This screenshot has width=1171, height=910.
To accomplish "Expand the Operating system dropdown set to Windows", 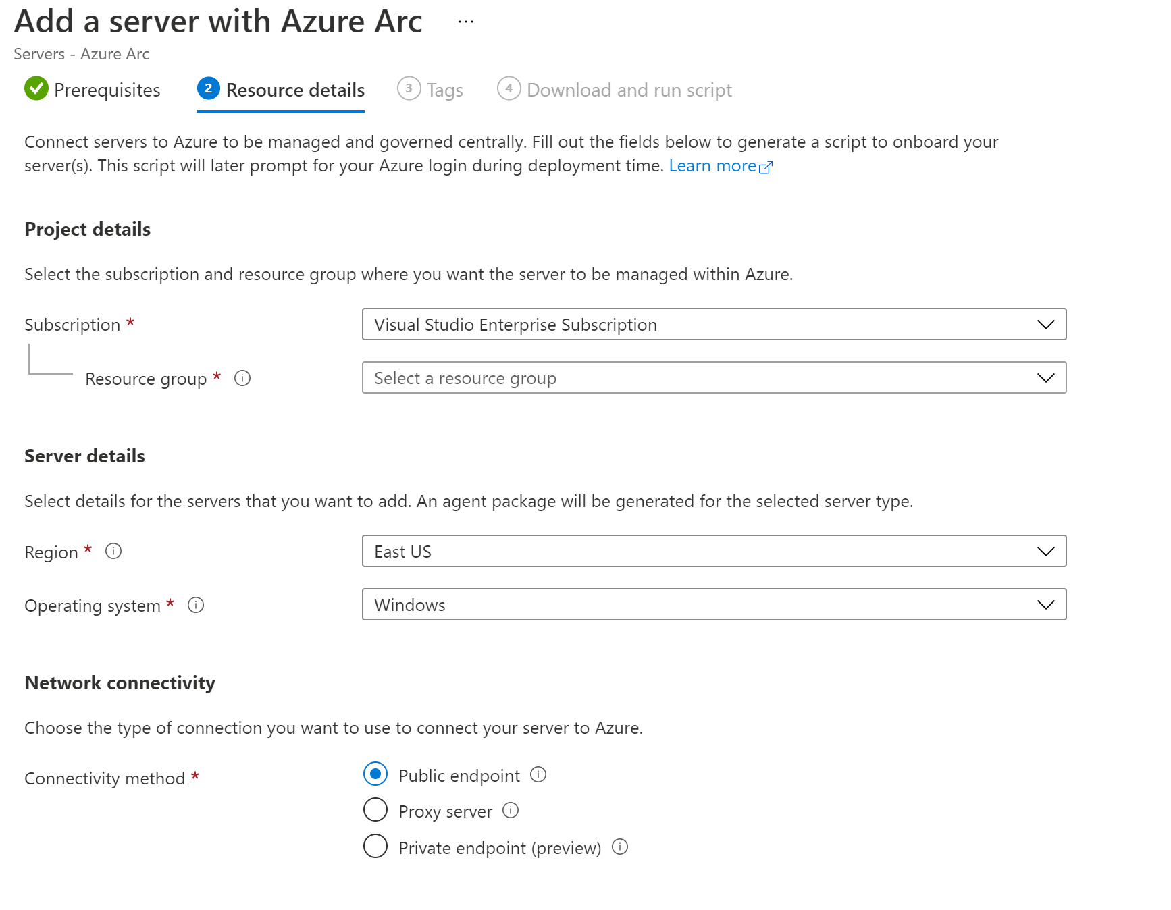I will click(x=714, y=605).
